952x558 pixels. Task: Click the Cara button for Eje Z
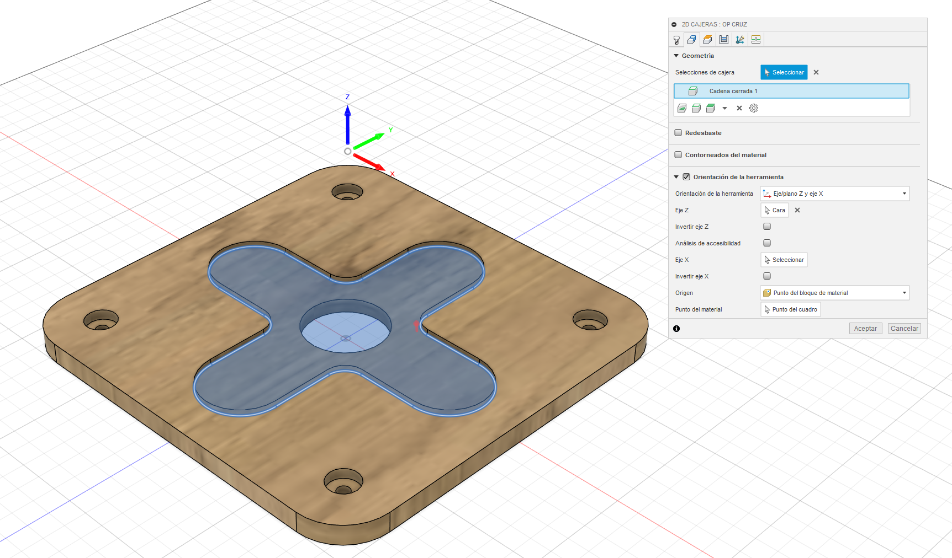click(x=775, y=210)
